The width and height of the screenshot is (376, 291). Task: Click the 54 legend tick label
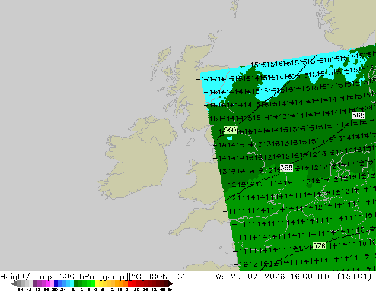pos(171,289)
